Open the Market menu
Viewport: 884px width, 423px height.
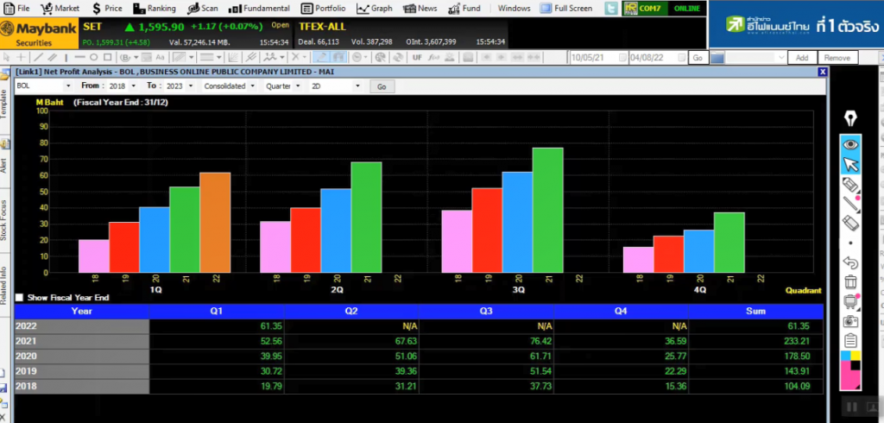(x=60, y=9)
